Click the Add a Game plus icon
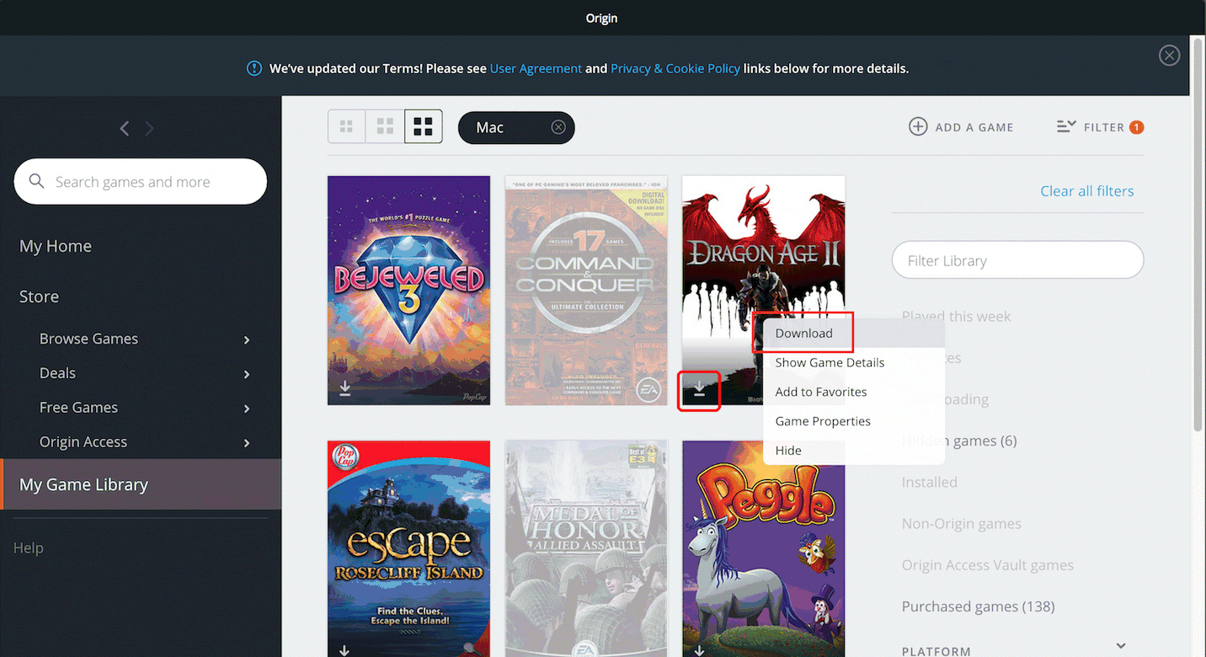Image resolution: width=1206 pixels, height=657 pixels. click(x=918, y=127)
